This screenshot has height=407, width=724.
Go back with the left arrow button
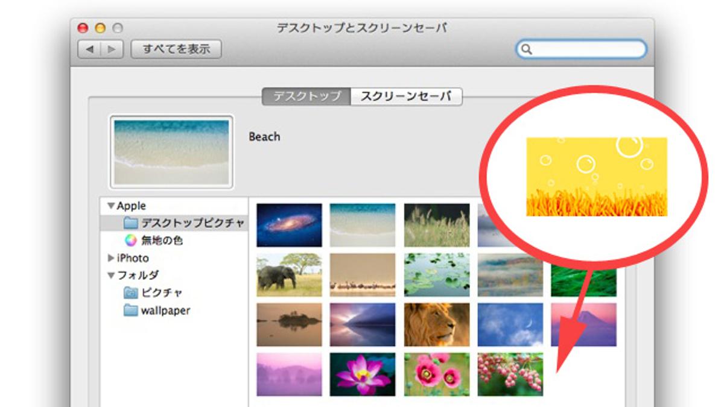(x=89, y=49)
